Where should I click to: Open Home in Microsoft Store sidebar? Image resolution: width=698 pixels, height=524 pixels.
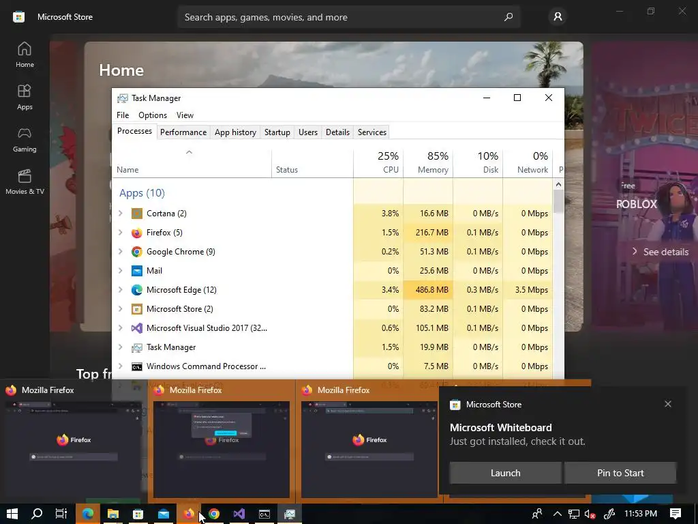pyautogui.click(x=25, y=55)
